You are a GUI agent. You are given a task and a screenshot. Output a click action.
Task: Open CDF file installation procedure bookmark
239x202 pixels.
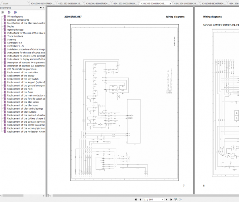[x=22, y=69]
